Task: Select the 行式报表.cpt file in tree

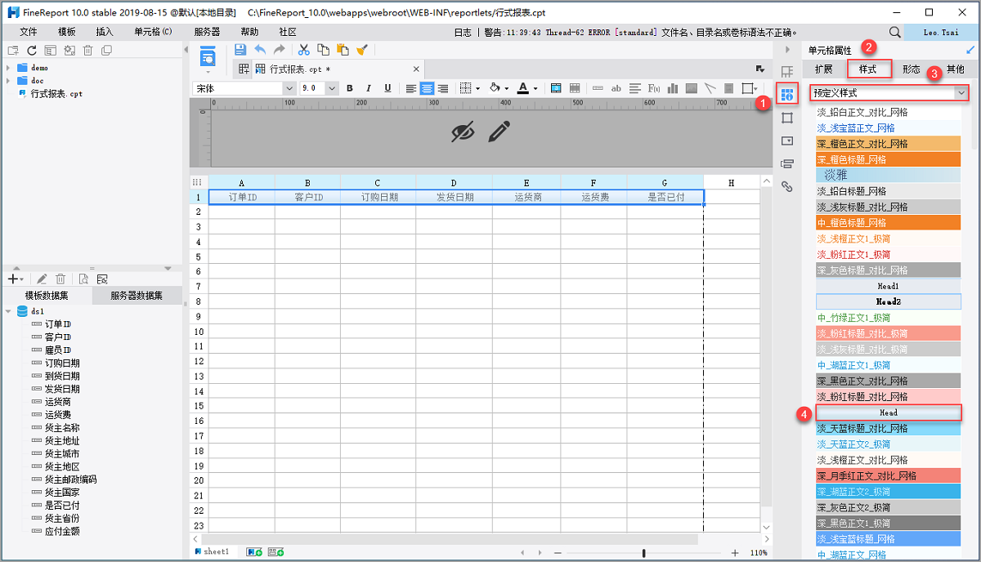Action: tap(56, 94)
